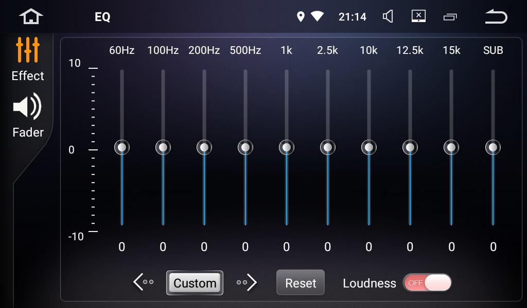
Task: Switch to previous EQ preset arrow
Action: tap(143, 282)
